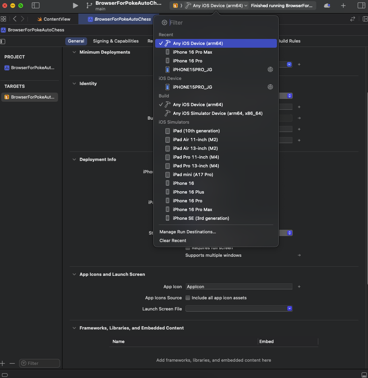
Task: Add an editor with the split icon
Action: coord(365,19)
